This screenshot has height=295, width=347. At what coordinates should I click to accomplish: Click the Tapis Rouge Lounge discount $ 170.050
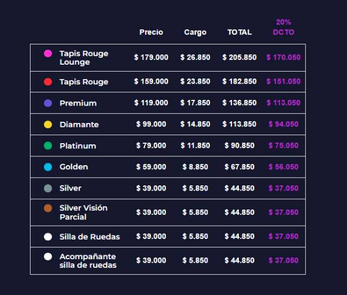click(283, 58)
